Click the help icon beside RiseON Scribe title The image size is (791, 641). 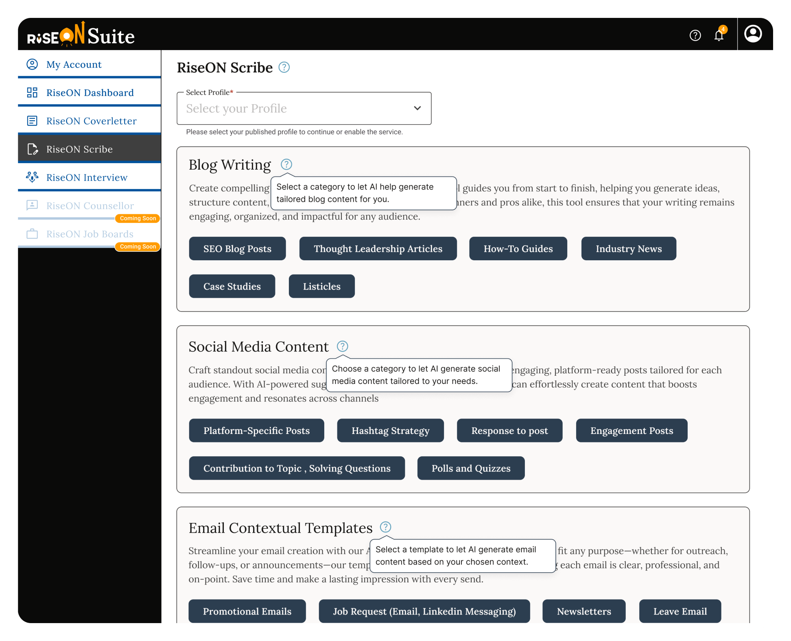pyautogui.click(x=284, y=68)
